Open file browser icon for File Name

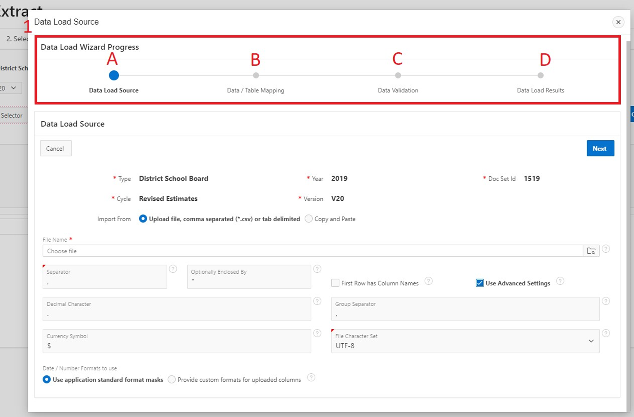(x=591, y=251)
